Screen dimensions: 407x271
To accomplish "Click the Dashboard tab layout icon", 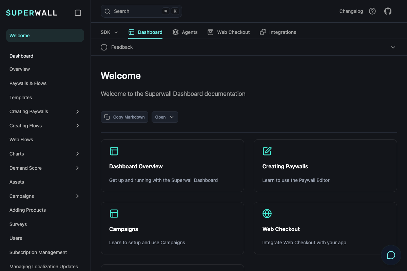I will click(x=132, y=32).
